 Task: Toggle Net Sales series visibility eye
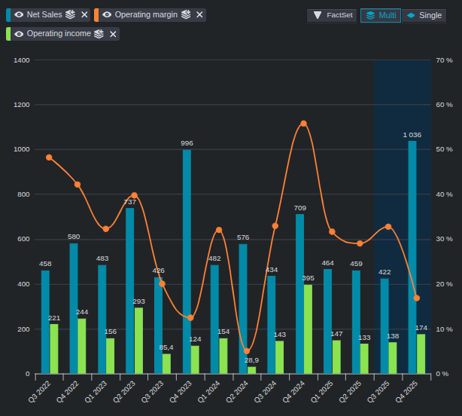tap(19, 15)
